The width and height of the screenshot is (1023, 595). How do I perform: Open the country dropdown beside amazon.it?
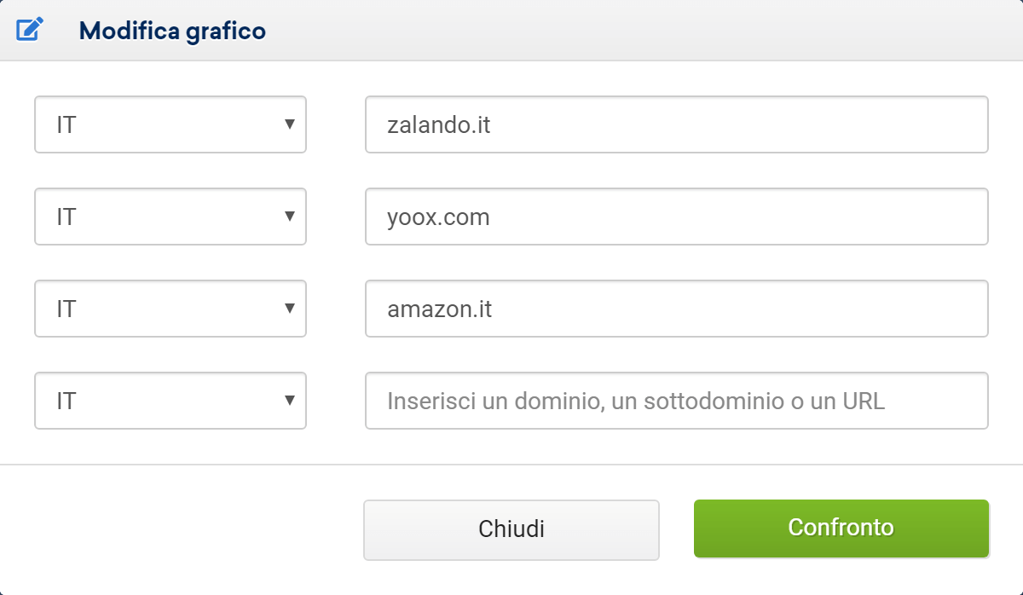tap(170, 309)
